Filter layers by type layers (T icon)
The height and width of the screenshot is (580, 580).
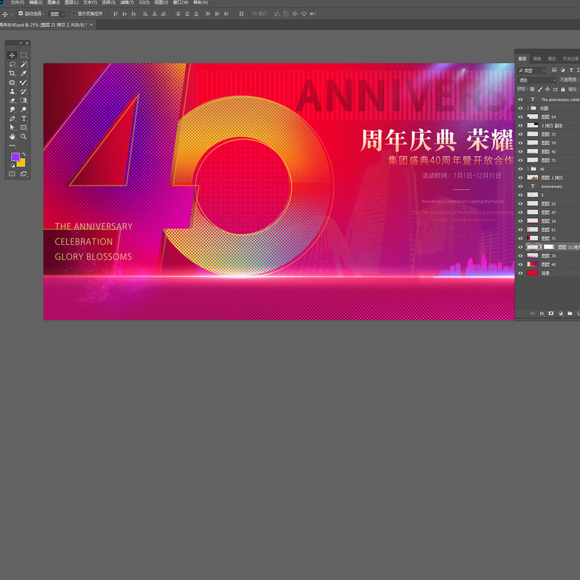(571, 70)
